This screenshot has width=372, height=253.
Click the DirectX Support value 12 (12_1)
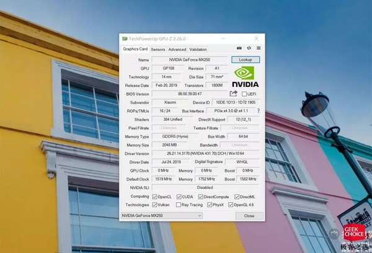click(244, 120)
